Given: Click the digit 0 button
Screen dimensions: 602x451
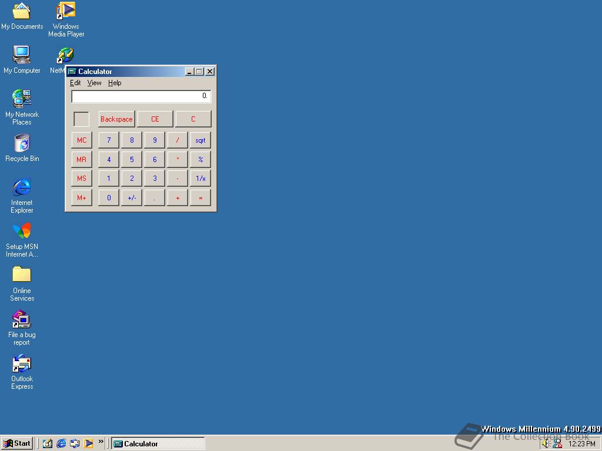Looking at the screenshot, I should tap(109, 198).
